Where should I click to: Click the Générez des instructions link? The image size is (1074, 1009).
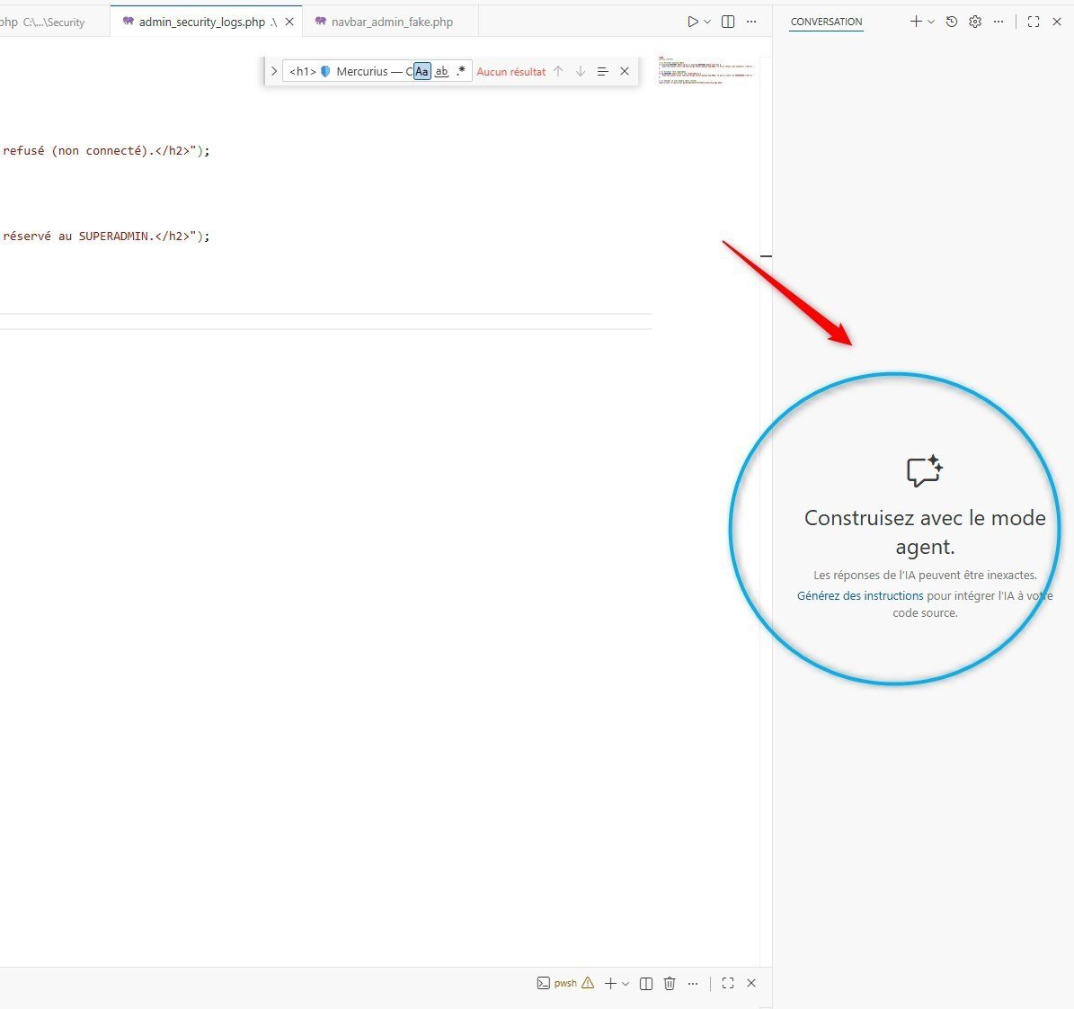(x=860, y=595)
